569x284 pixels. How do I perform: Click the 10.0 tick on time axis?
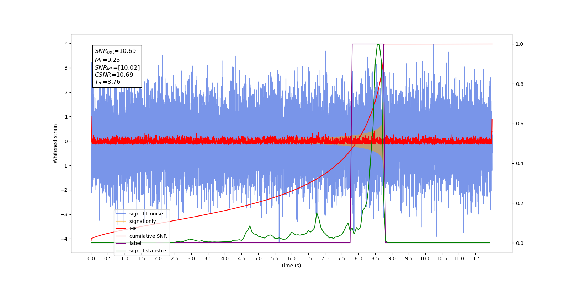coord(425,258)
